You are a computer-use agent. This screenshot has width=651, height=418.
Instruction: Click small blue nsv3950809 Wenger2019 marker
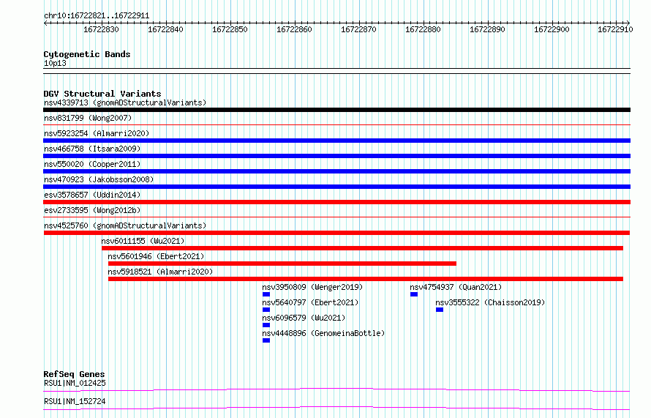tap(266, 294)
